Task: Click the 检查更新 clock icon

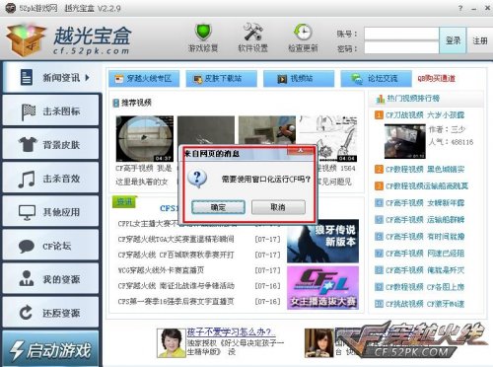Action: tap(303, 33)
